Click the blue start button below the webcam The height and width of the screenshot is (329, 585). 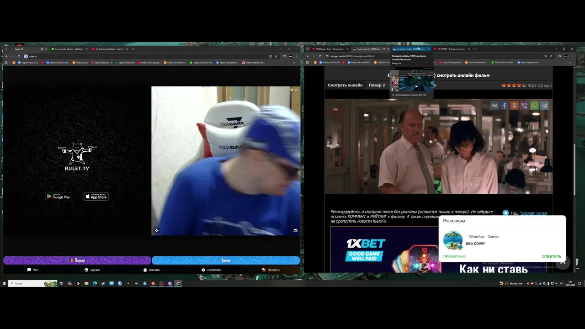[226, 260]
